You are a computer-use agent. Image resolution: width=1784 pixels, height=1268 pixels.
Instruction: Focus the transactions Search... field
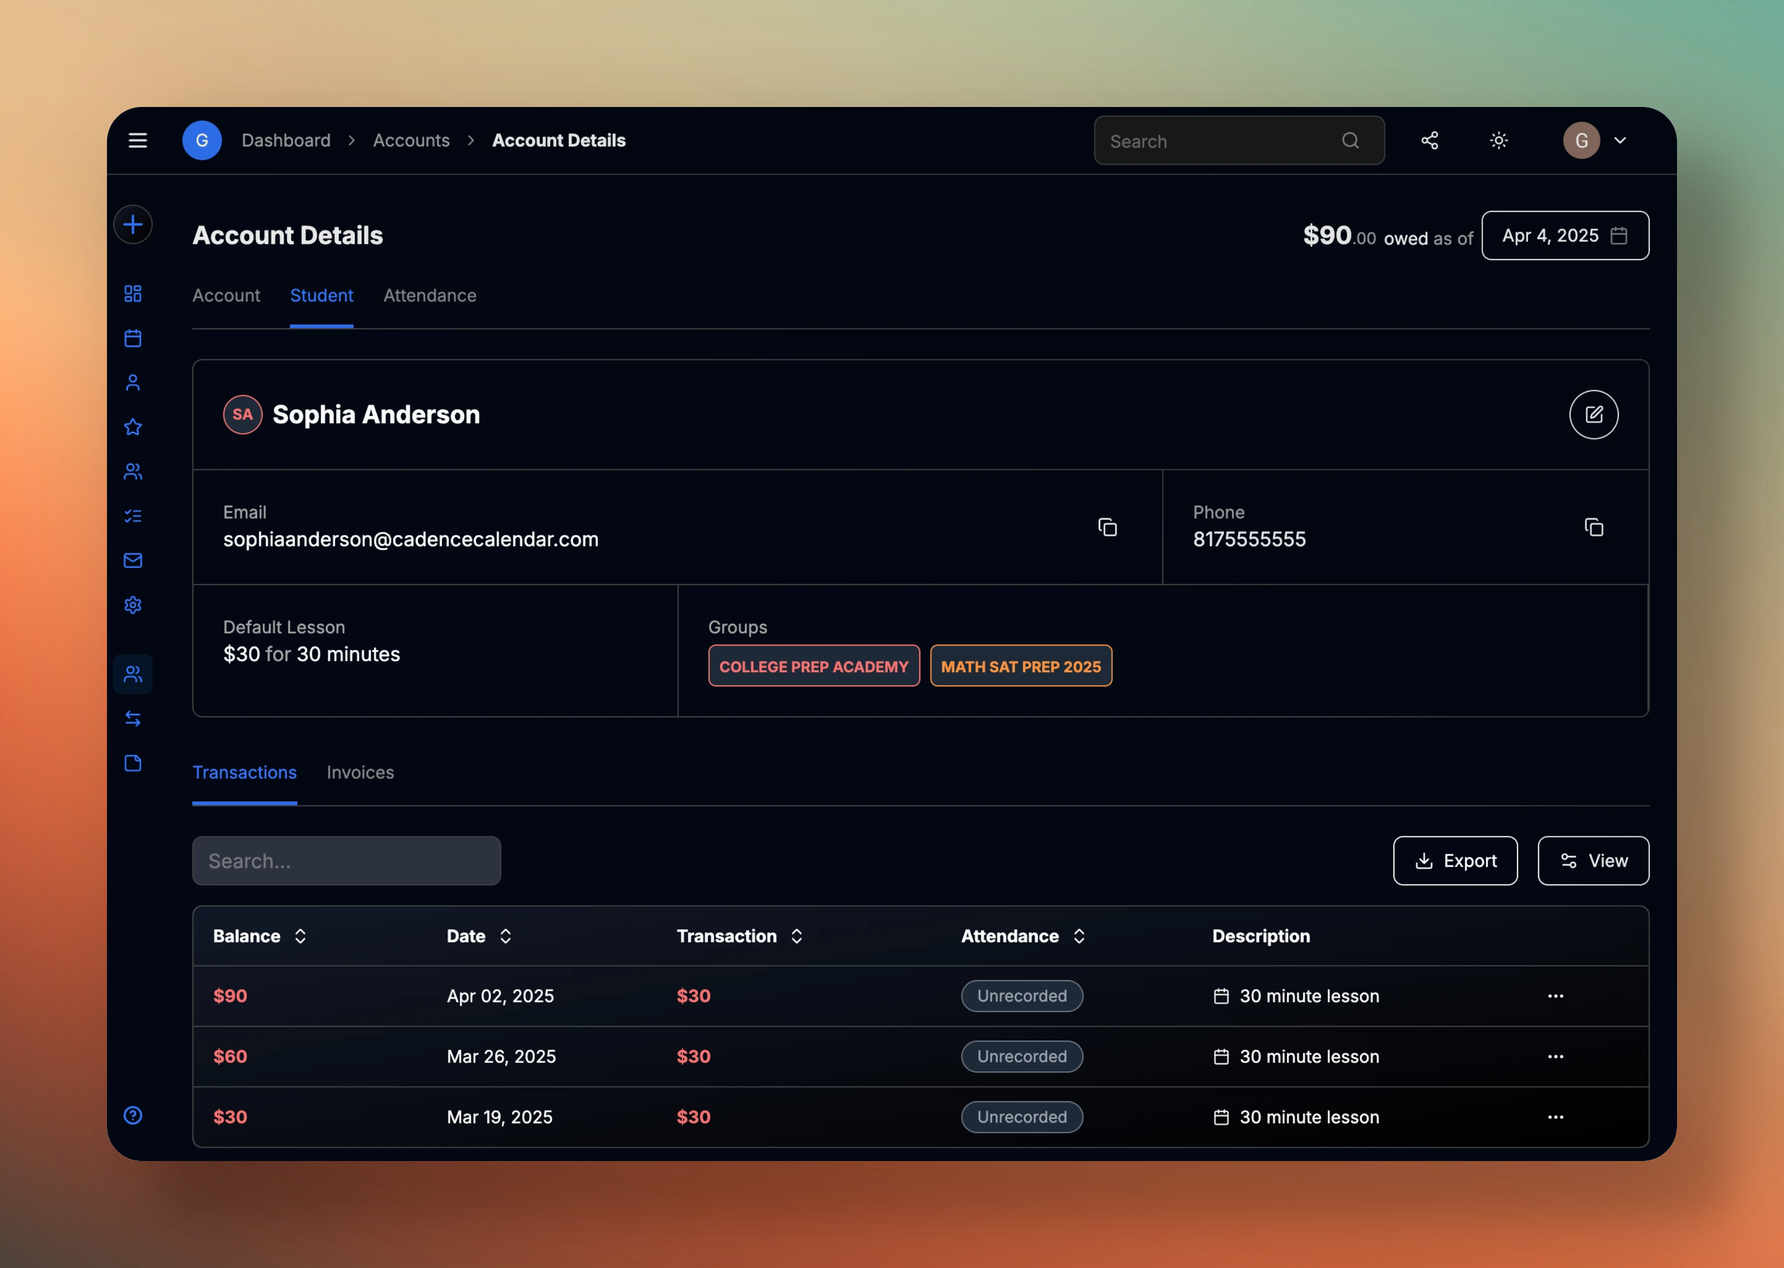346,861
